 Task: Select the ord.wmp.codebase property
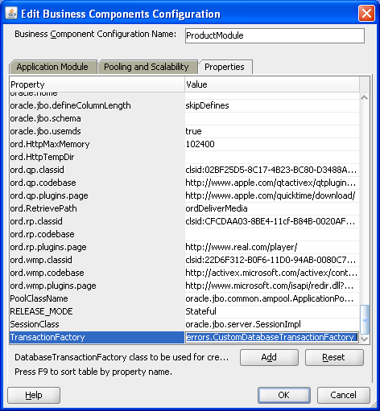coord(97,273)
